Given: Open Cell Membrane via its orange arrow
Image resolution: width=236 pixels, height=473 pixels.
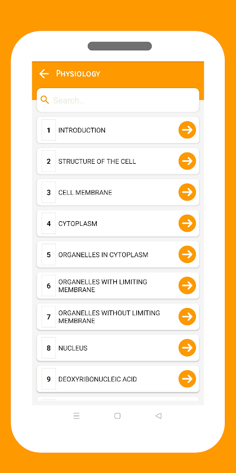Looking at the screenshot, I should coord(187,192).
